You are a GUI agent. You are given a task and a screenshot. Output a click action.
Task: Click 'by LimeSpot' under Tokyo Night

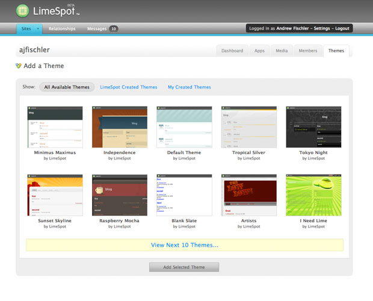(x=313, y=158)
